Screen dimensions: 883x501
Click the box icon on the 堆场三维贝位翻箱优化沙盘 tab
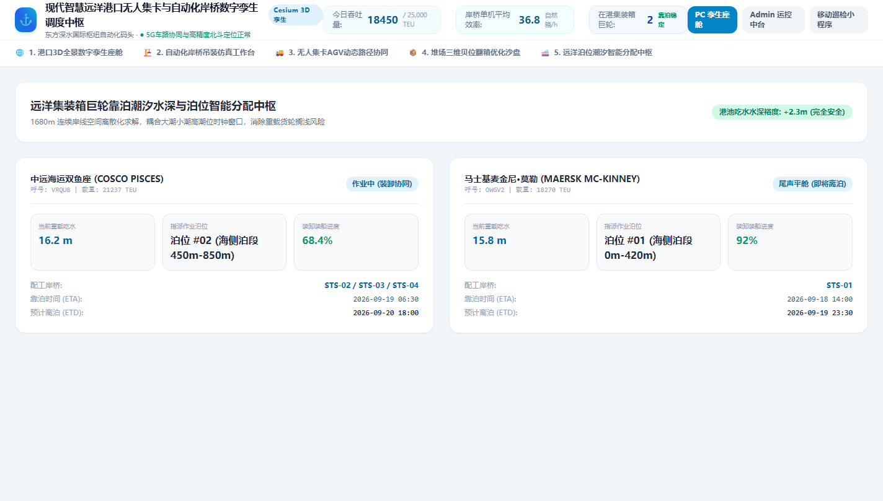(413, 53)
